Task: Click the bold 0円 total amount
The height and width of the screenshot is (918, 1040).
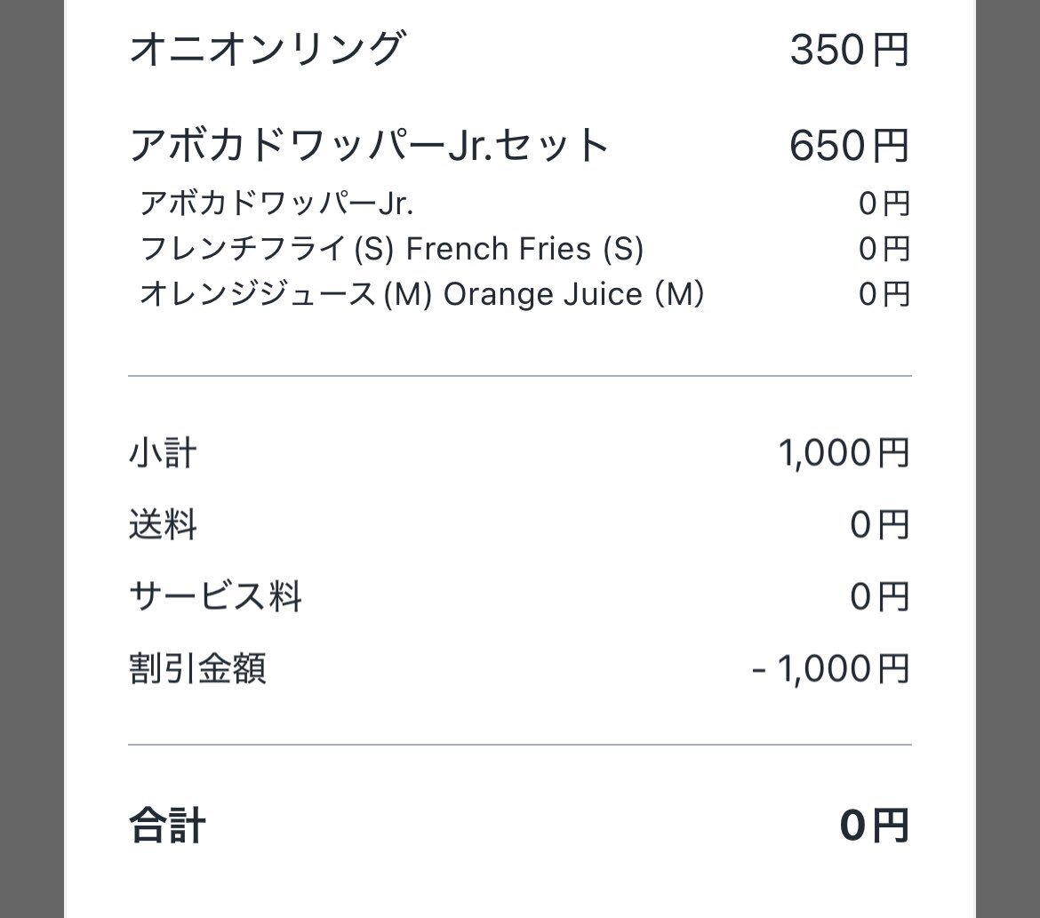Action: point(874,826)
